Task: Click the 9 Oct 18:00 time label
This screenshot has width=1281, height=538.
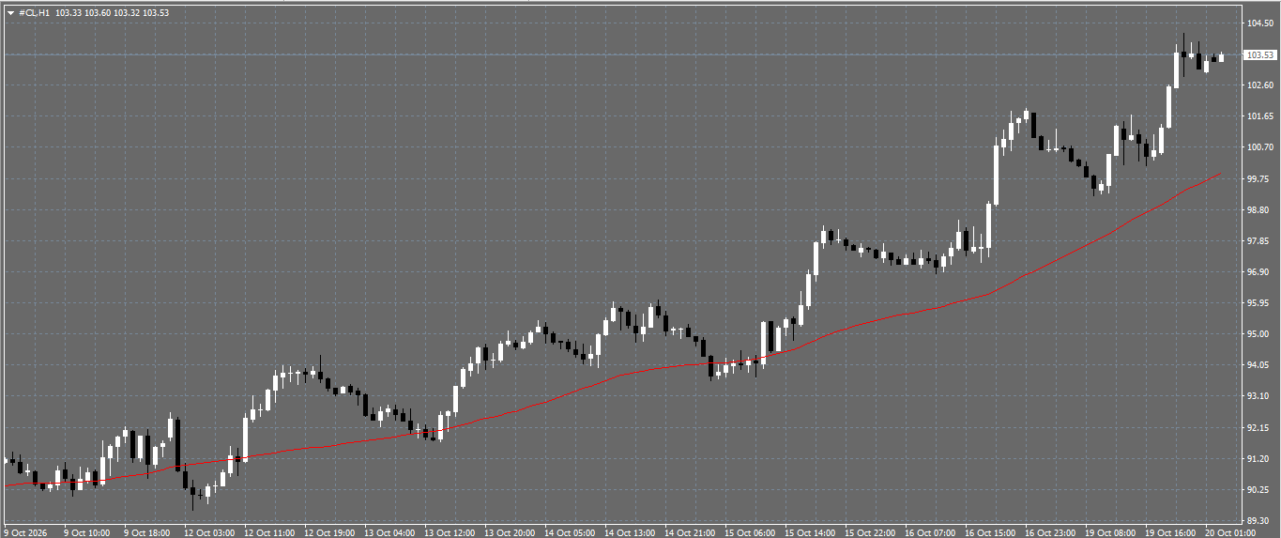Action: point(149,532)
